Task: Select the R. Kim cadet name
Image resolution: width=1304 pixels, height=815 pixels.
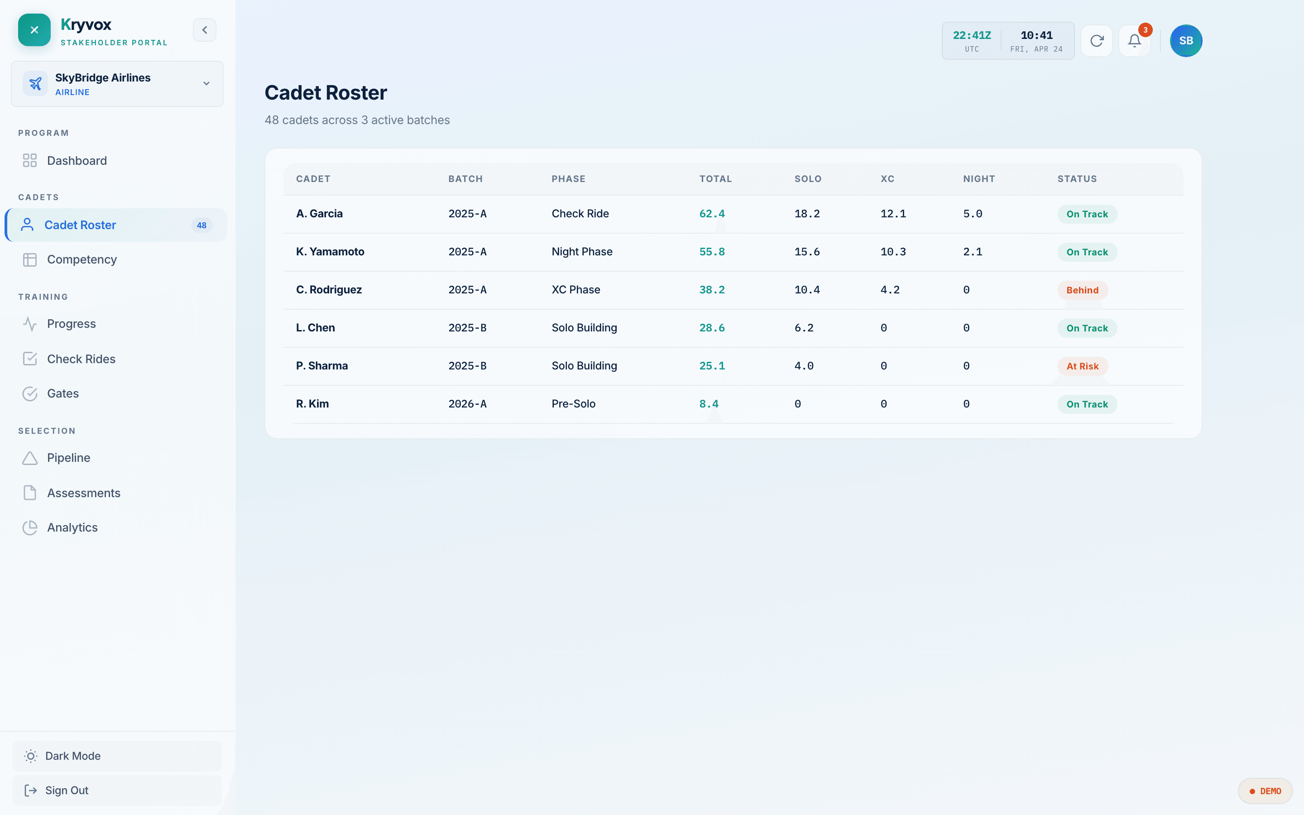Action: click(x=312, y=404)
